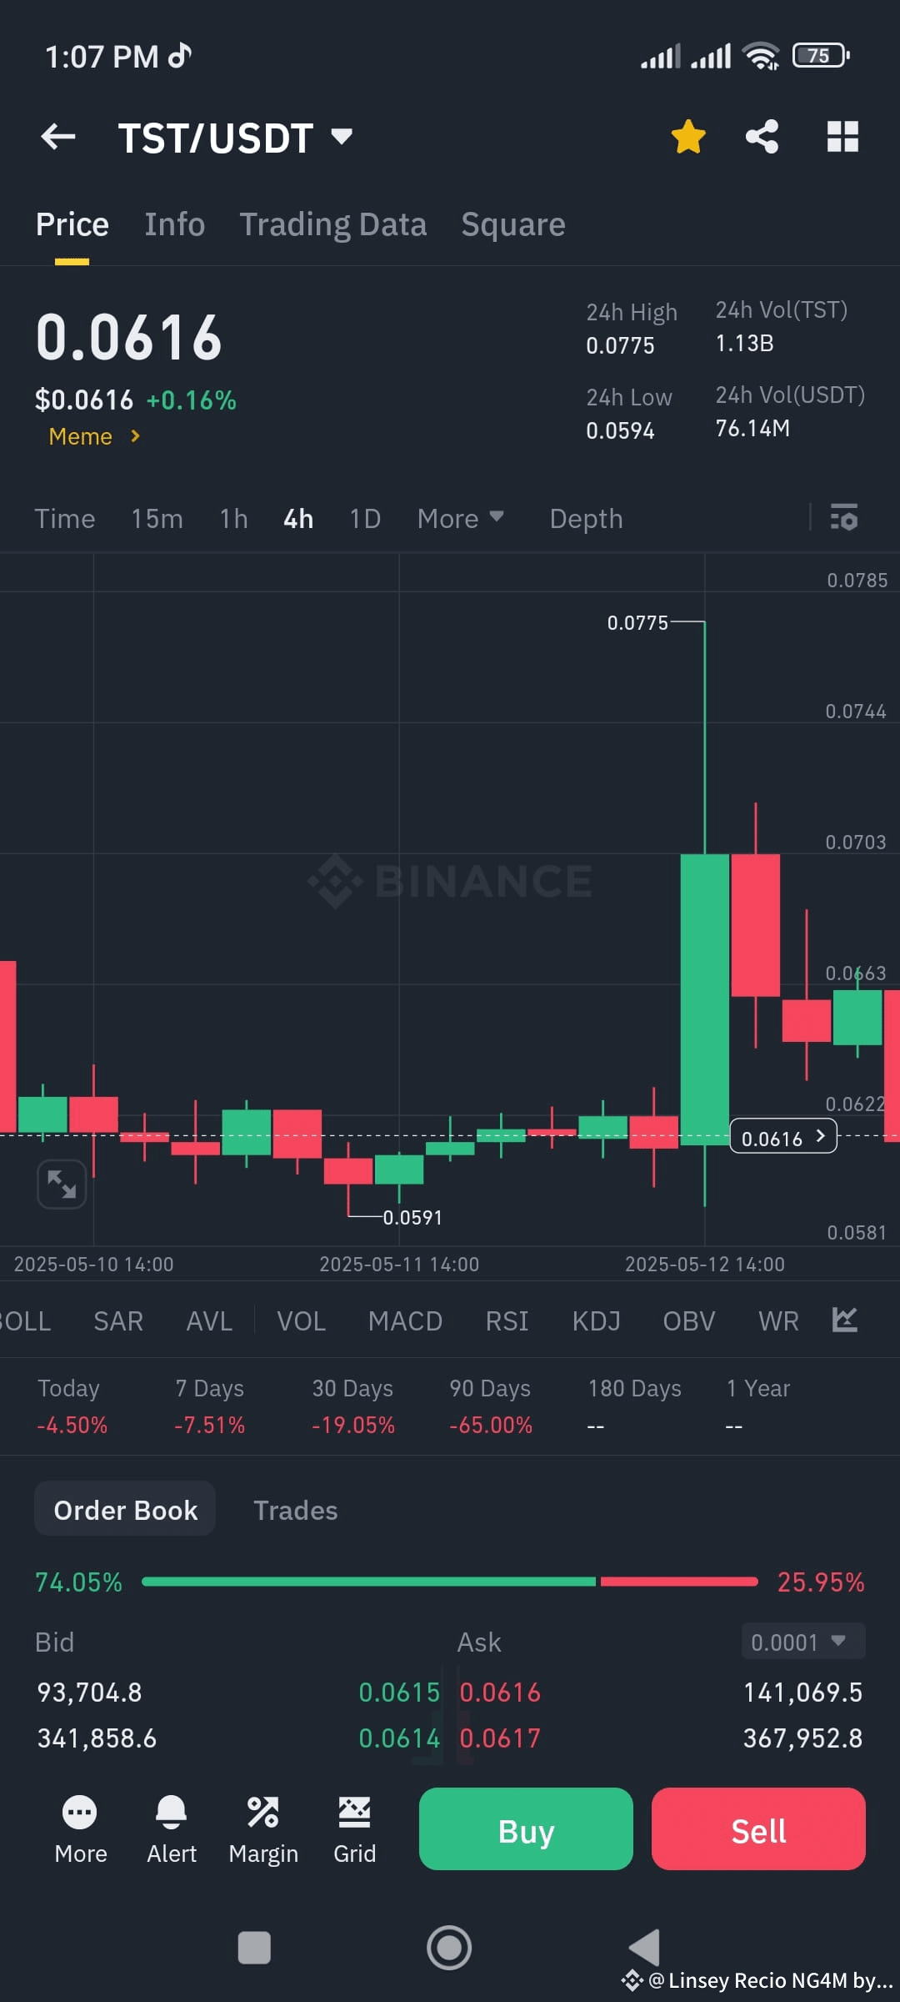Open the Grid trading tool
The height and width of the screenshot is (2002, 900).
[x=354, y=1830]
